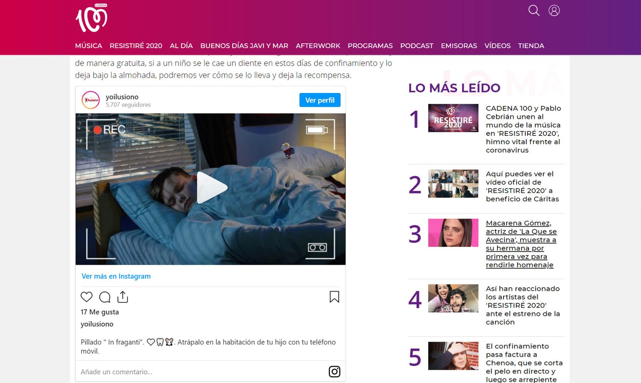Screen dimensions: 641x383
Task: Share the Instagram post via share icon
Action: [123, 297]
